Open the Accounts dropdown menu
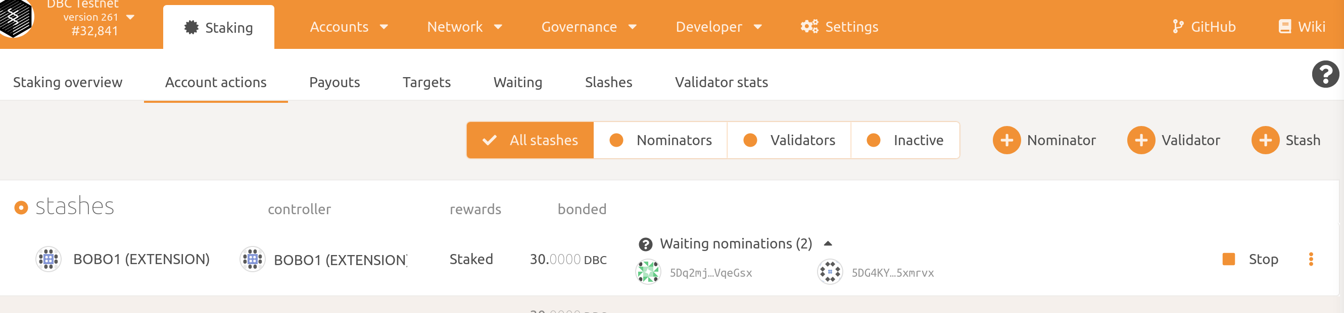 pos(349,27)
